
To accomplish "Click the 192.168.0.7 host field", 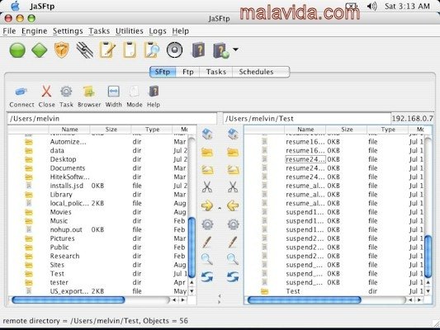I will tap(412, 119).
